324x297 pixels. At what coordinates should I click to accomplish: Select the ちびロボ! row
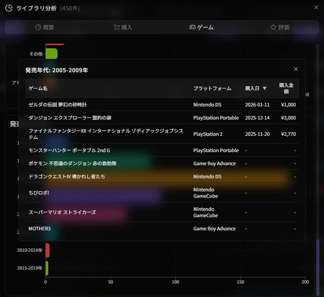point(159,193)
